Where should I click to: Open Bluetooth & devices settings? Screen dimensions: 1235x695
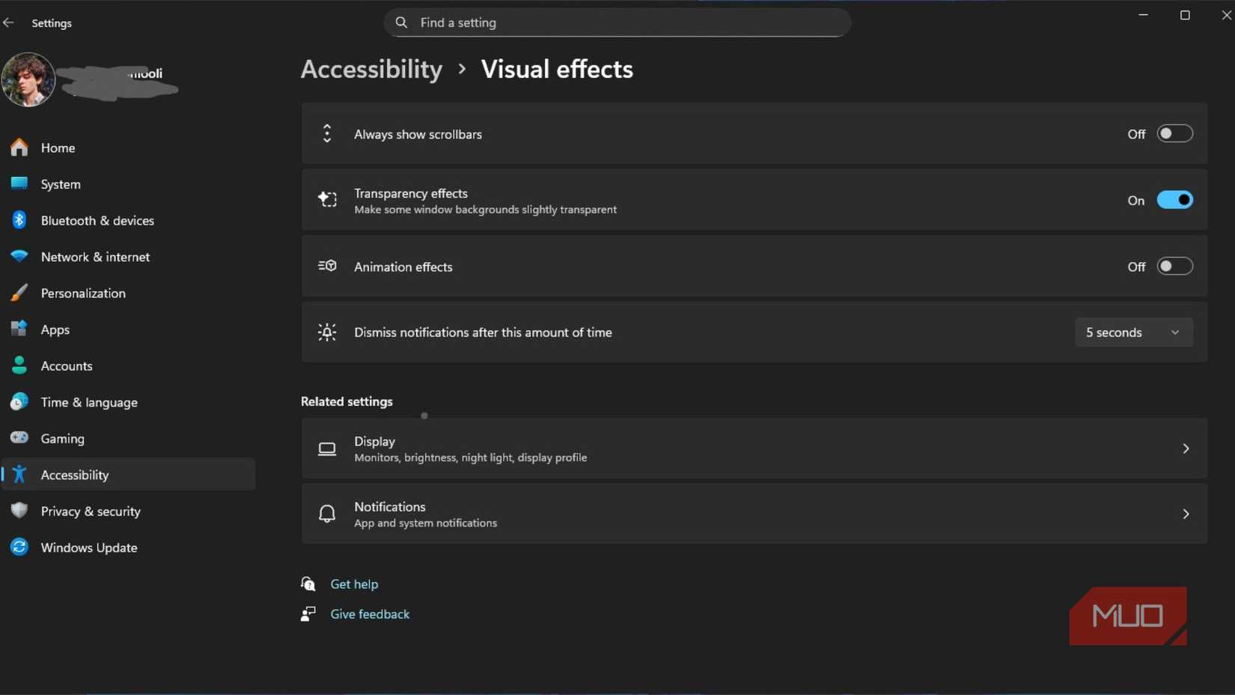(97, 220)
